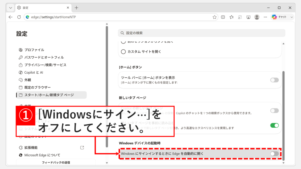
Task: Click the lock icon beside プライバシー/検索/サービス
Action: [x=21, y=65]
